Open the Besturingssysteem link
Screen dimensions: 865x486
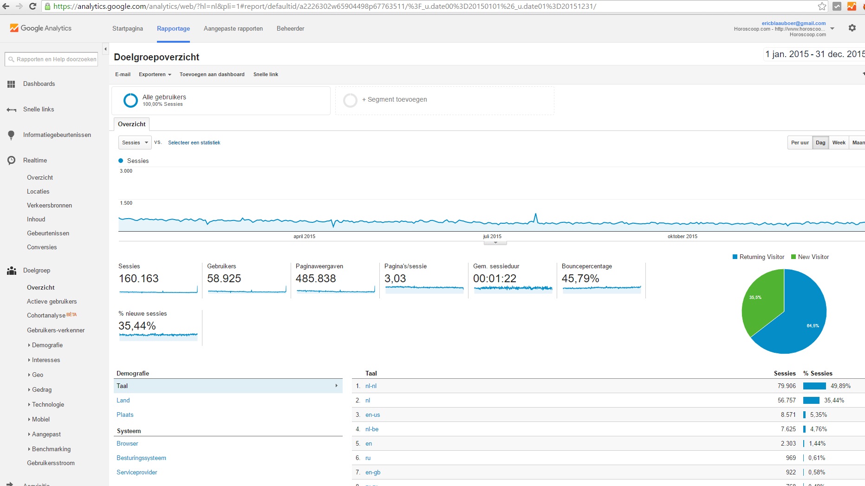pyautogui.click(x=141, y=458)
